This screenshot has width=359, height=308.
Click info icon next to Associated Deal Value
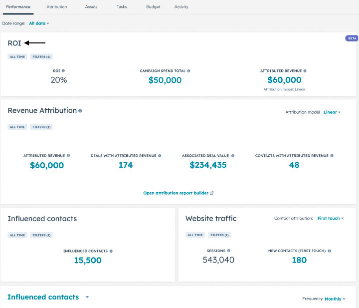click(233, 156)
